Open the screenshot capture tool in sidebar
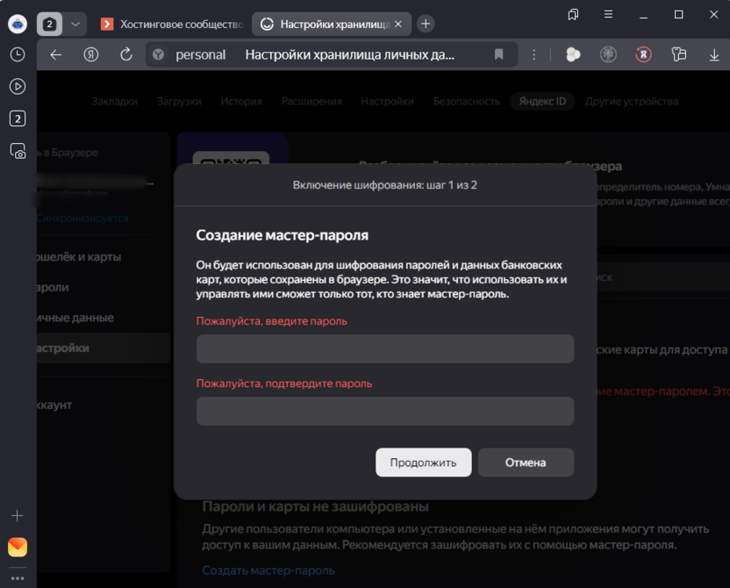This screenshot has height=588, width=730. coord(18,151)
